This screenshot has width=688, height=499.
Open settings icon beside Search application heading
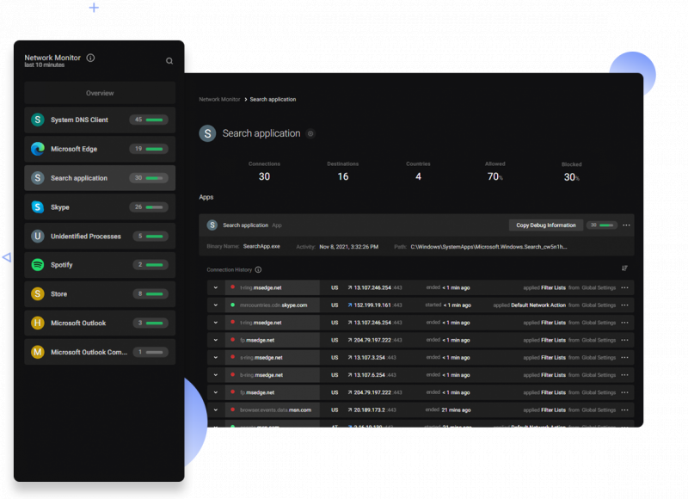click(310, 133)
